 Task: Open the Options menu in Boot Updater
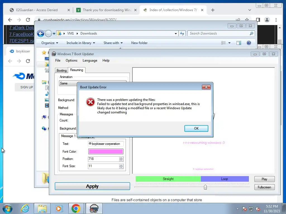[71, 60]
